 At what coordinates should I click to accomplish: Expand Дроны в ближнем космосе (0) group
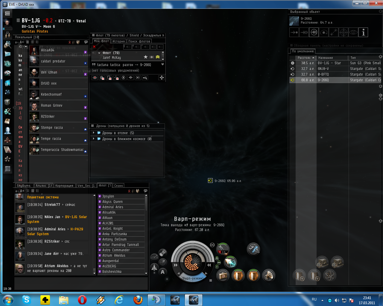click(94, 139)
